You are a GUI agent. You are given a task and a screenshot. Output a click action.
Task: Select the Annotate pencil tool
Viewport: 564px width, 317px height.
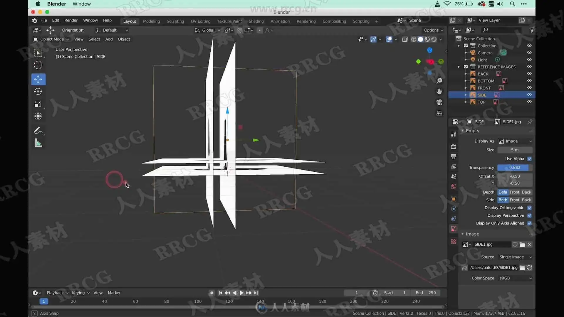(x=38, y=130)
